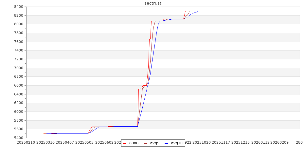
Task: Click the dark red swatch beside avg5
Action: coord(146,143)
